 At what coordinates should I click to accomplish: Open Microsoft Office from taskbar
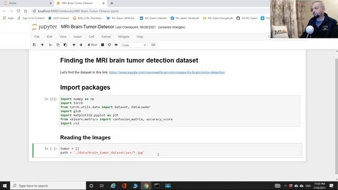[x=124, y=186]
